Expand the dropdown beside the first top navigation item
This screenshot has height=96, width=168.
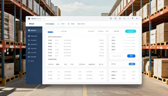coord(63,24)
